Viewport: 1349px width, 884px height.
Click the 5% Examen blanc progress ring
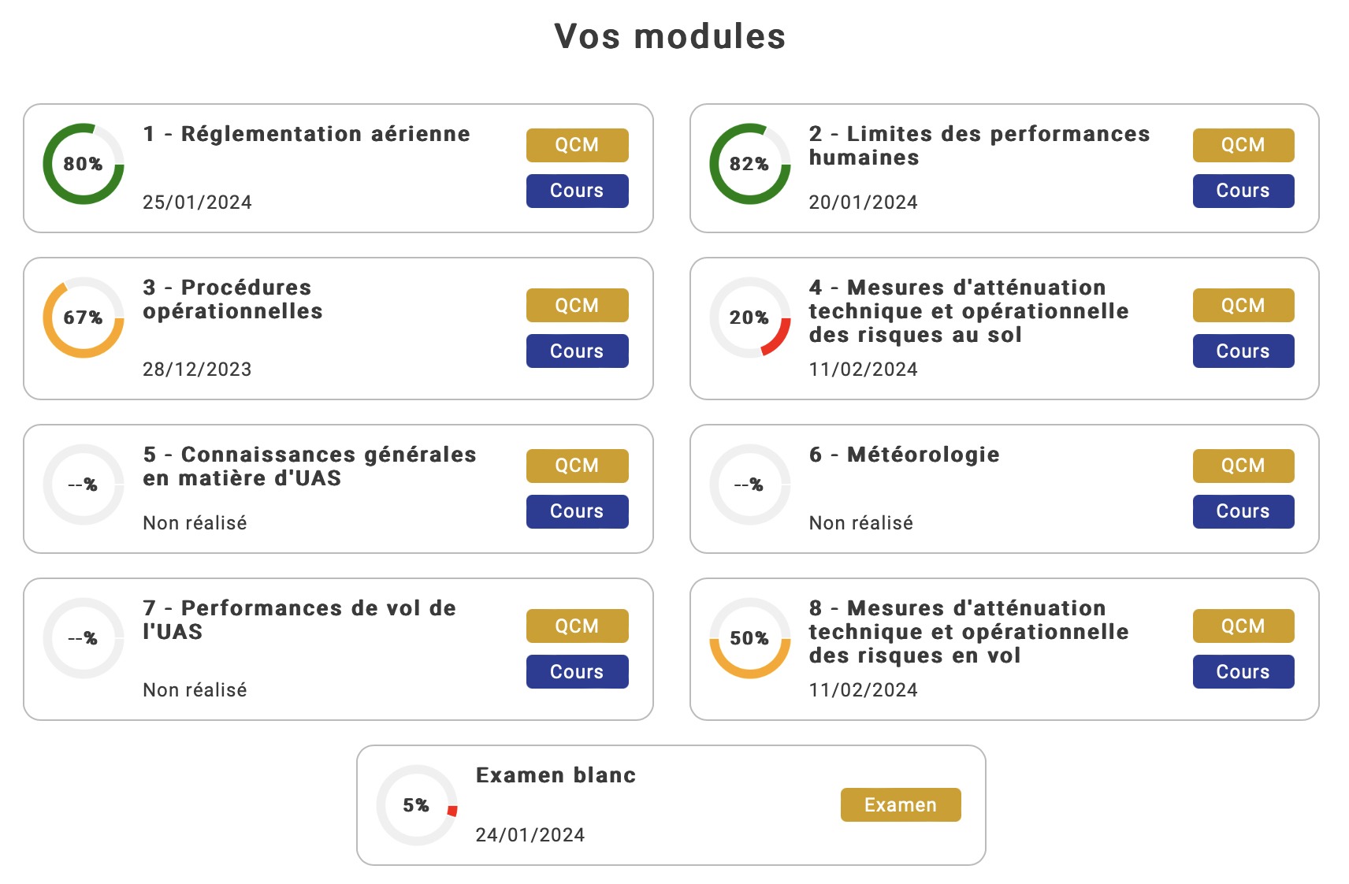(417, 805)
